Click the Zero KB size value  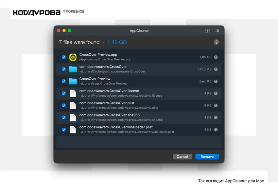(x=205, y=81)
